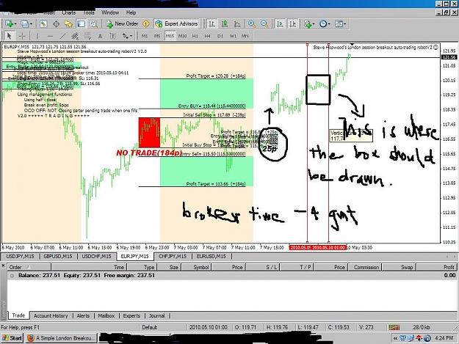Select the Horizontal Line drawing tool

50,36
